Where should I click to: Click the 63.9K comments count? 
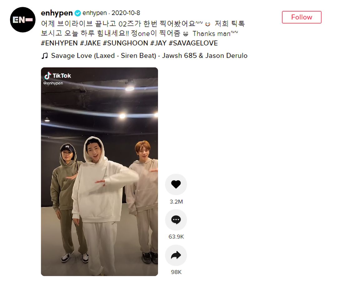point(176,237)
